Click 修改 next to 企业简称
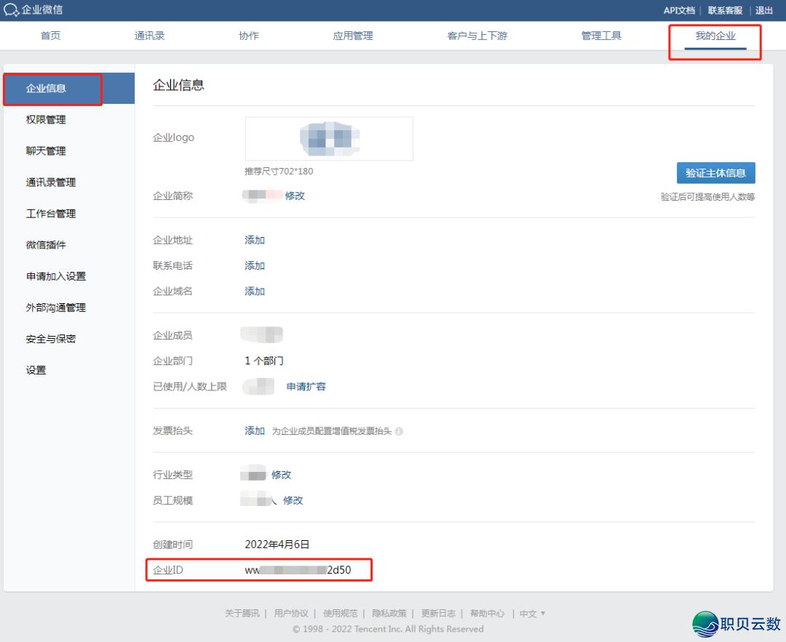 click(295, 196)
